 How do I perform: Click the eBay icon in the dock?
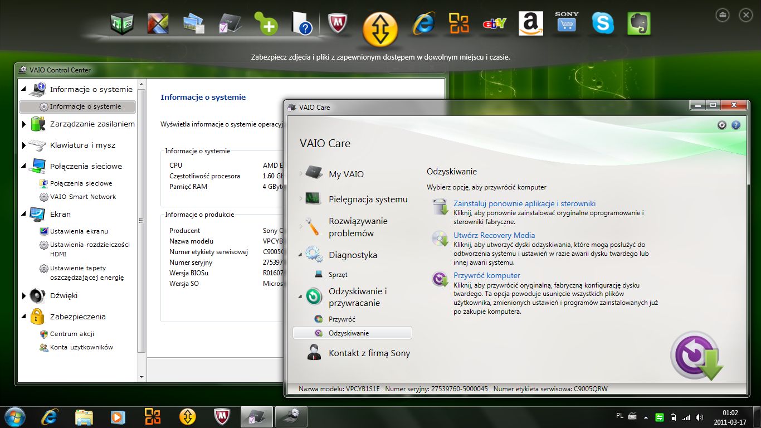pos(494,23)
